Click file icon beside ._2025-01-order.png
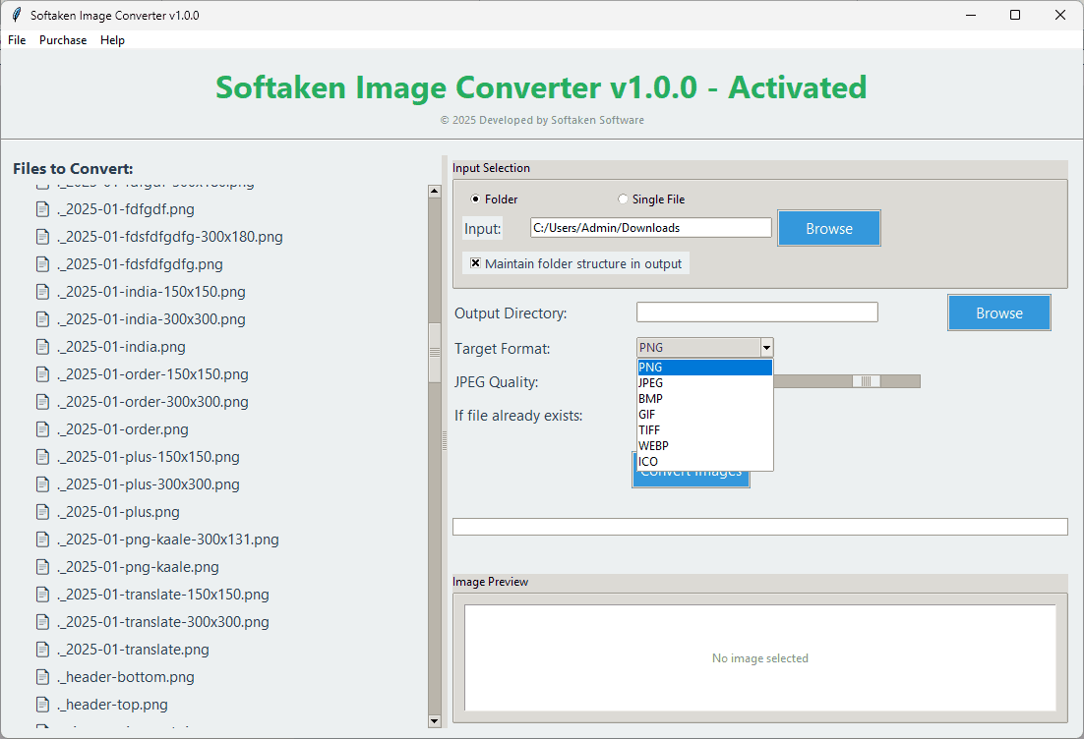Viewport: 1084px width, 739px height. tap(43, 429)
